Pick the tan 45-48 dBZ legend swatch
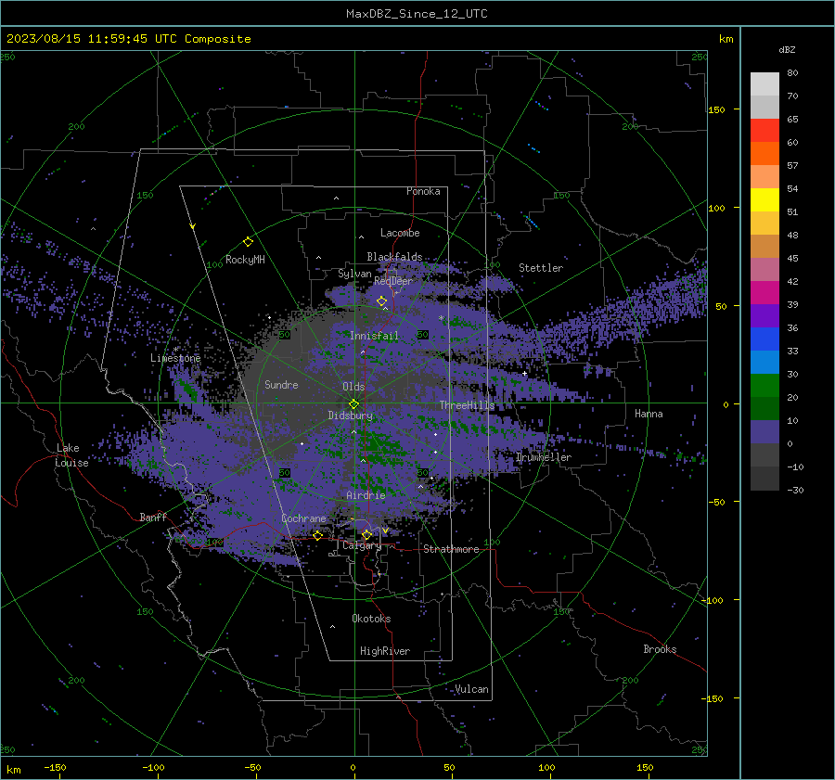835x780 pixels. coord(764,247)
